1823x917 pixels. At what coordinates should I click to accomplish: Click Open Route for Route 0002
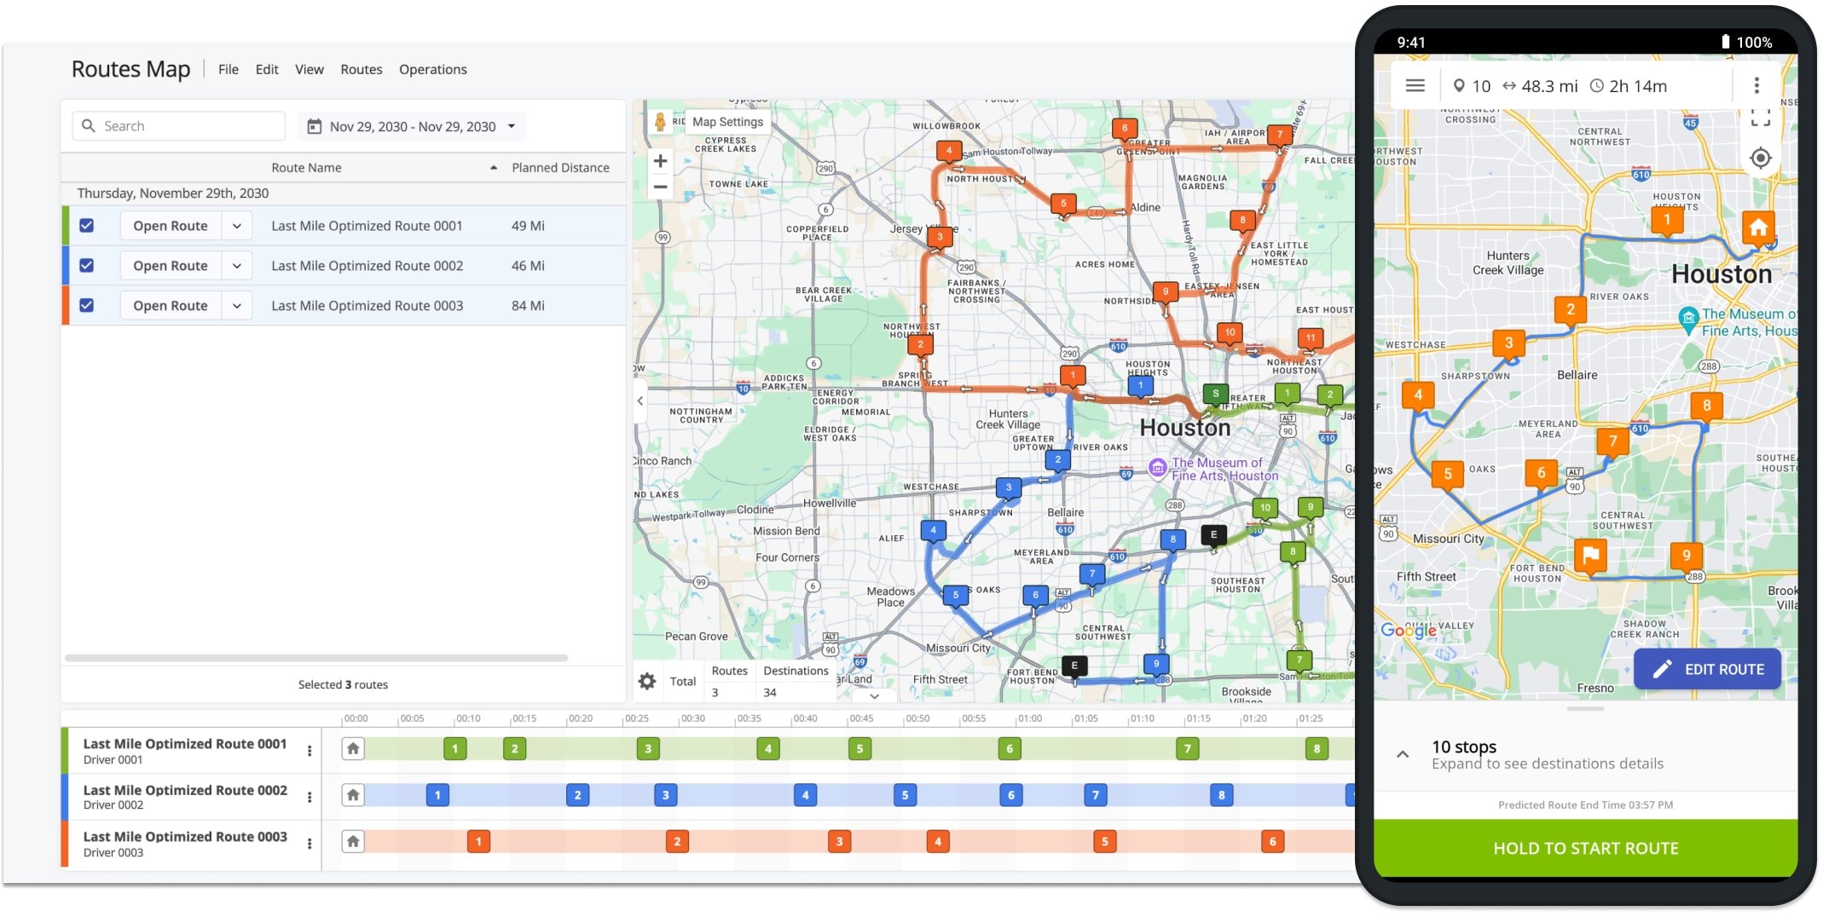point(171,266)
